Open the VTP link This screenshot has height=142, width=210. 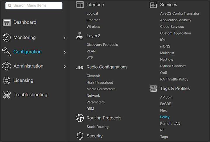click(90, 58)
